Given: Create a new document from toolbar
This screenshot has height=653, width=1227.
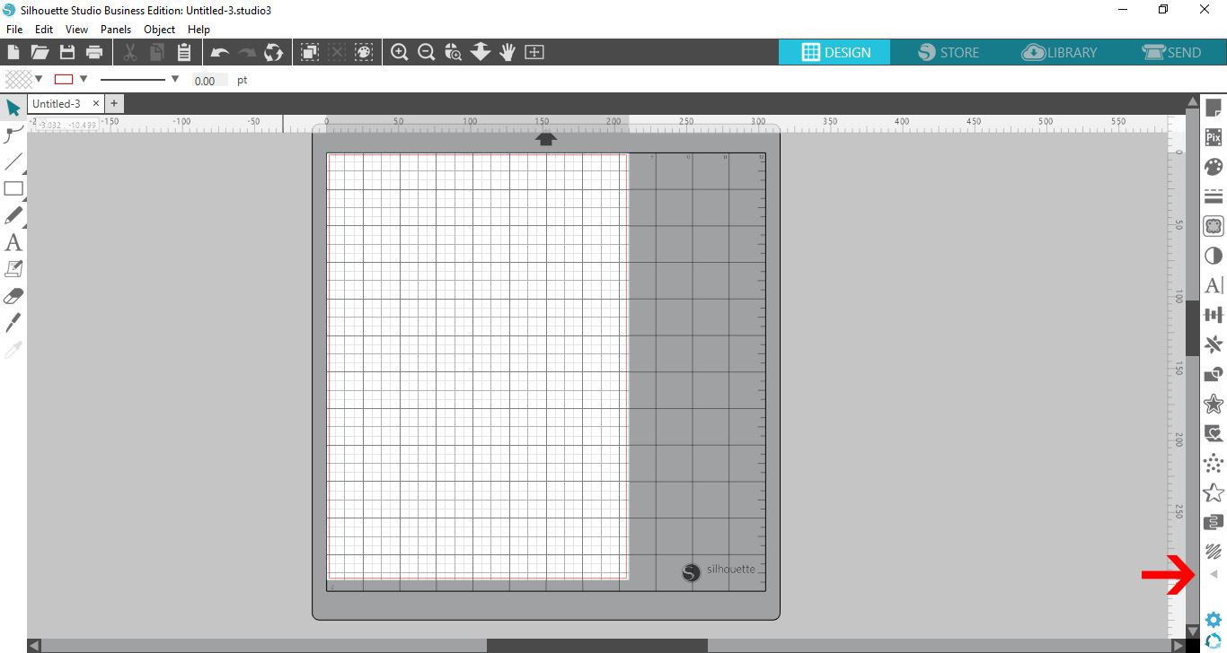Looking at the screenshot, I should (x=13, y=52).
